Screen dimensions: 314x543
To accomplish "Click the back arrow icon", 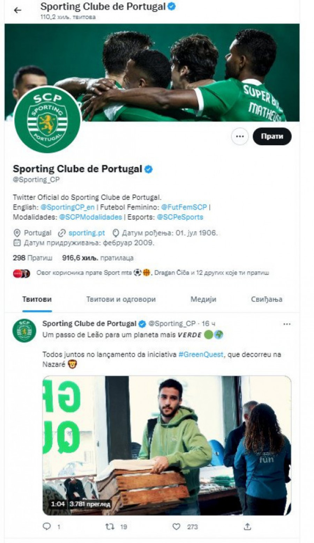I will [x=17, y=10].
